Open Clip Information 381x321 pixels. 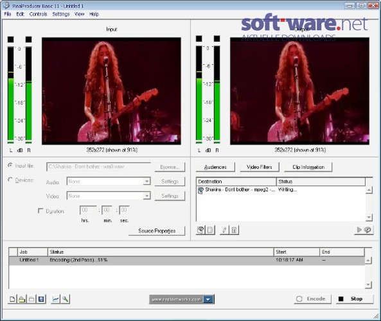pos(308,167)
